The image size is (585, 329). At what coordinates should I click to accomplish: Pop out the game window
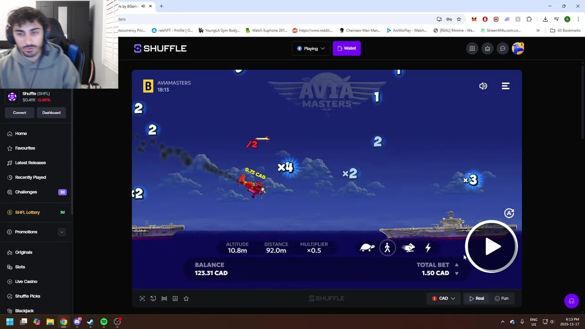153,298
